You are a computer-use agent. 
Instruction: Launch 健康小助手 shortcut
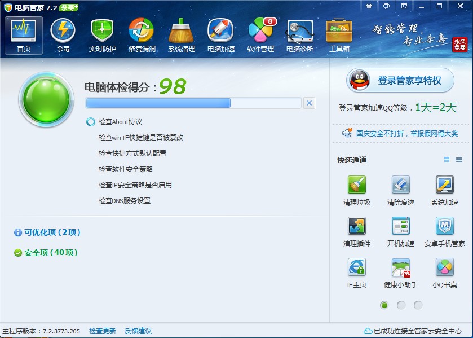point(401,273)
